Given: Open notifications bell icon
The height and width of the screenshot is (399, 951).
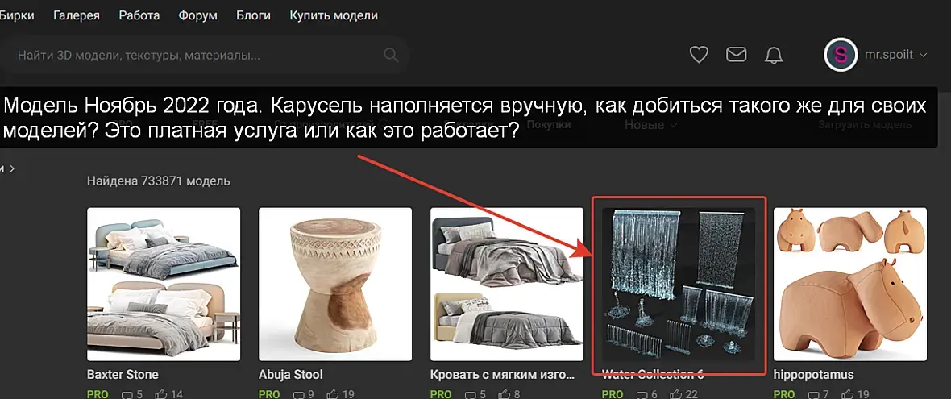Looking at the screenshot, I should [774, 55].
